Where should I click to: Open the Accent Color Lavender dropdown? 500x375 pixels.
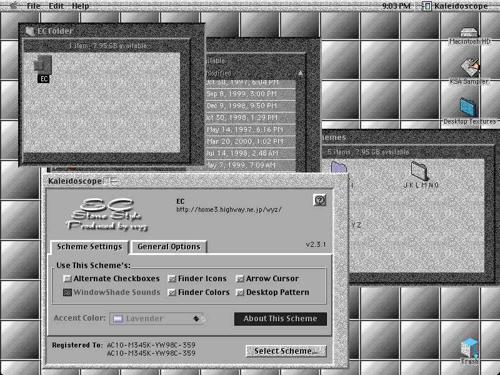point(156,319)
